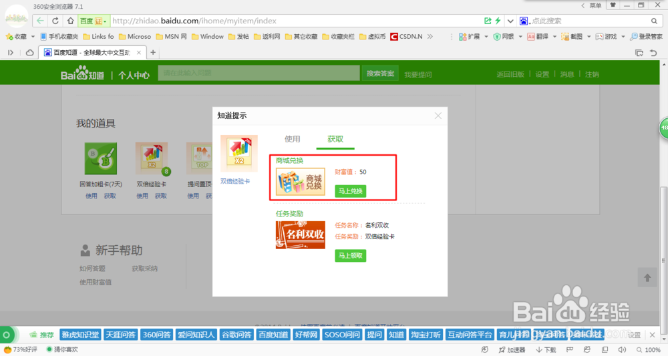Open the 发帖 bookmark folder
Viewport: 668px width, 356px height.
coord(239,37)
